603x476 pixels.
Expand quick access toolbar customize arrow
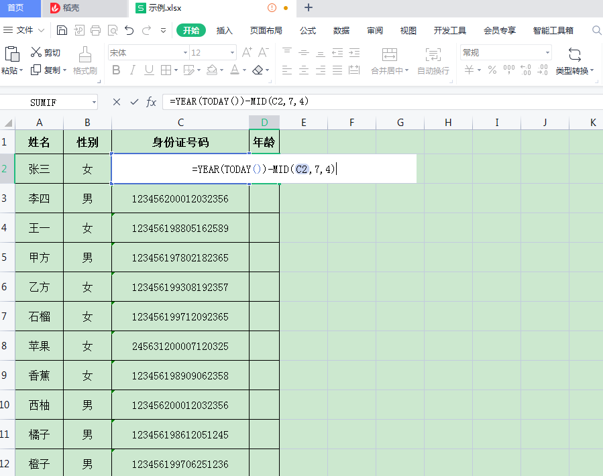pyautogui.click(x=164, y=30)
